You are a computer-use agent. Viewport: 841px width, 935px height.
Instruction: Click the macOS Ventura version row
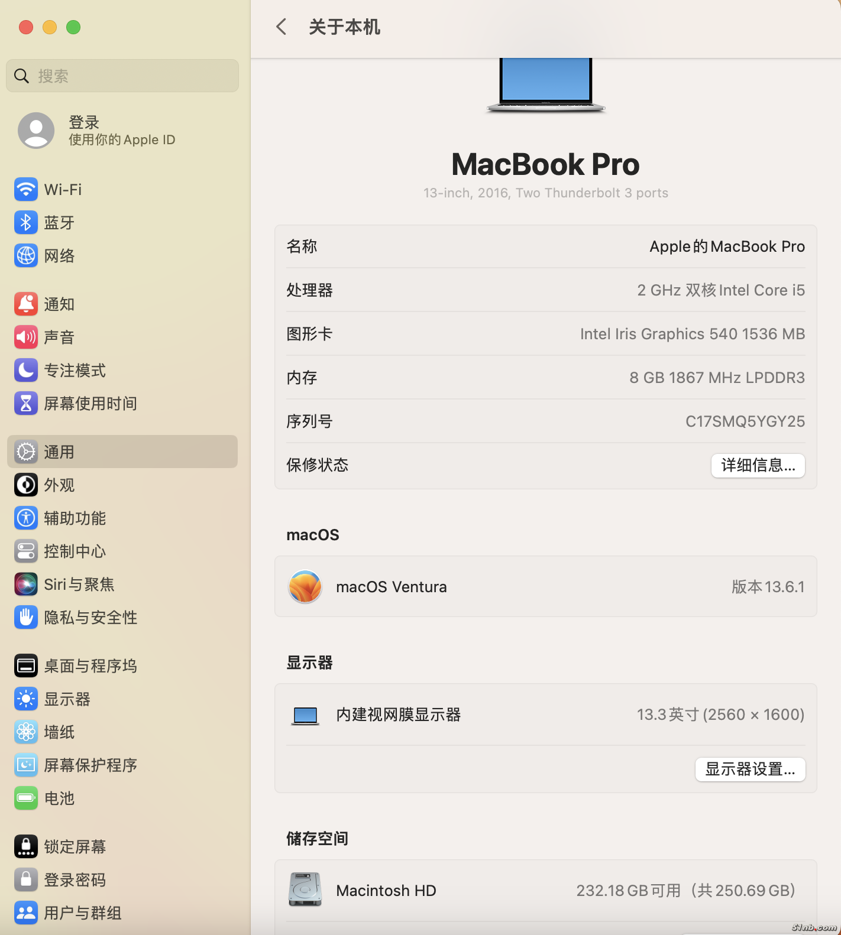coord(545,587)
